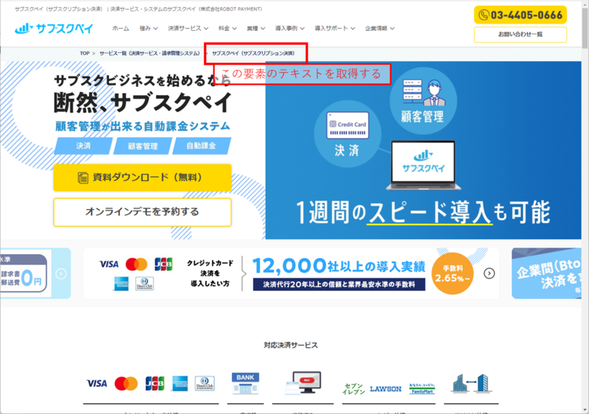Click オンラインデモを予約する button
The image size is (589, 414).
[x=142, y=212]
